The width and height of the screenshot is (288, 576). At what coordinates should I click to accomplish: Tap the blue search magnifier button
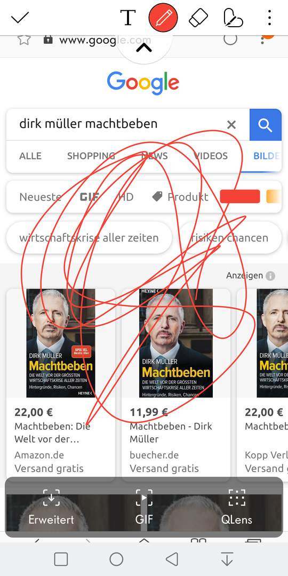click(265, 125)
